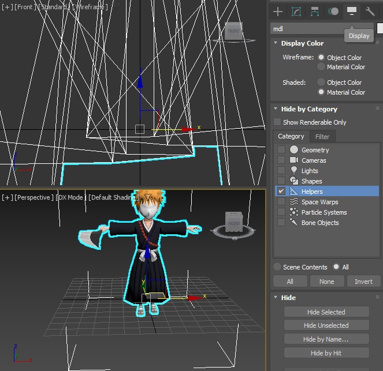Set Shaded to Material Color

[x=321, y=92]
